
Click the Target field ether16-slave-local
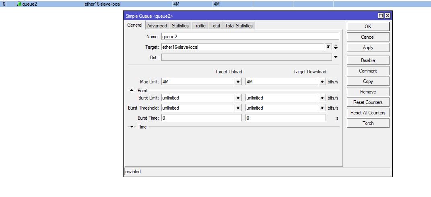[x=243, y=47]
